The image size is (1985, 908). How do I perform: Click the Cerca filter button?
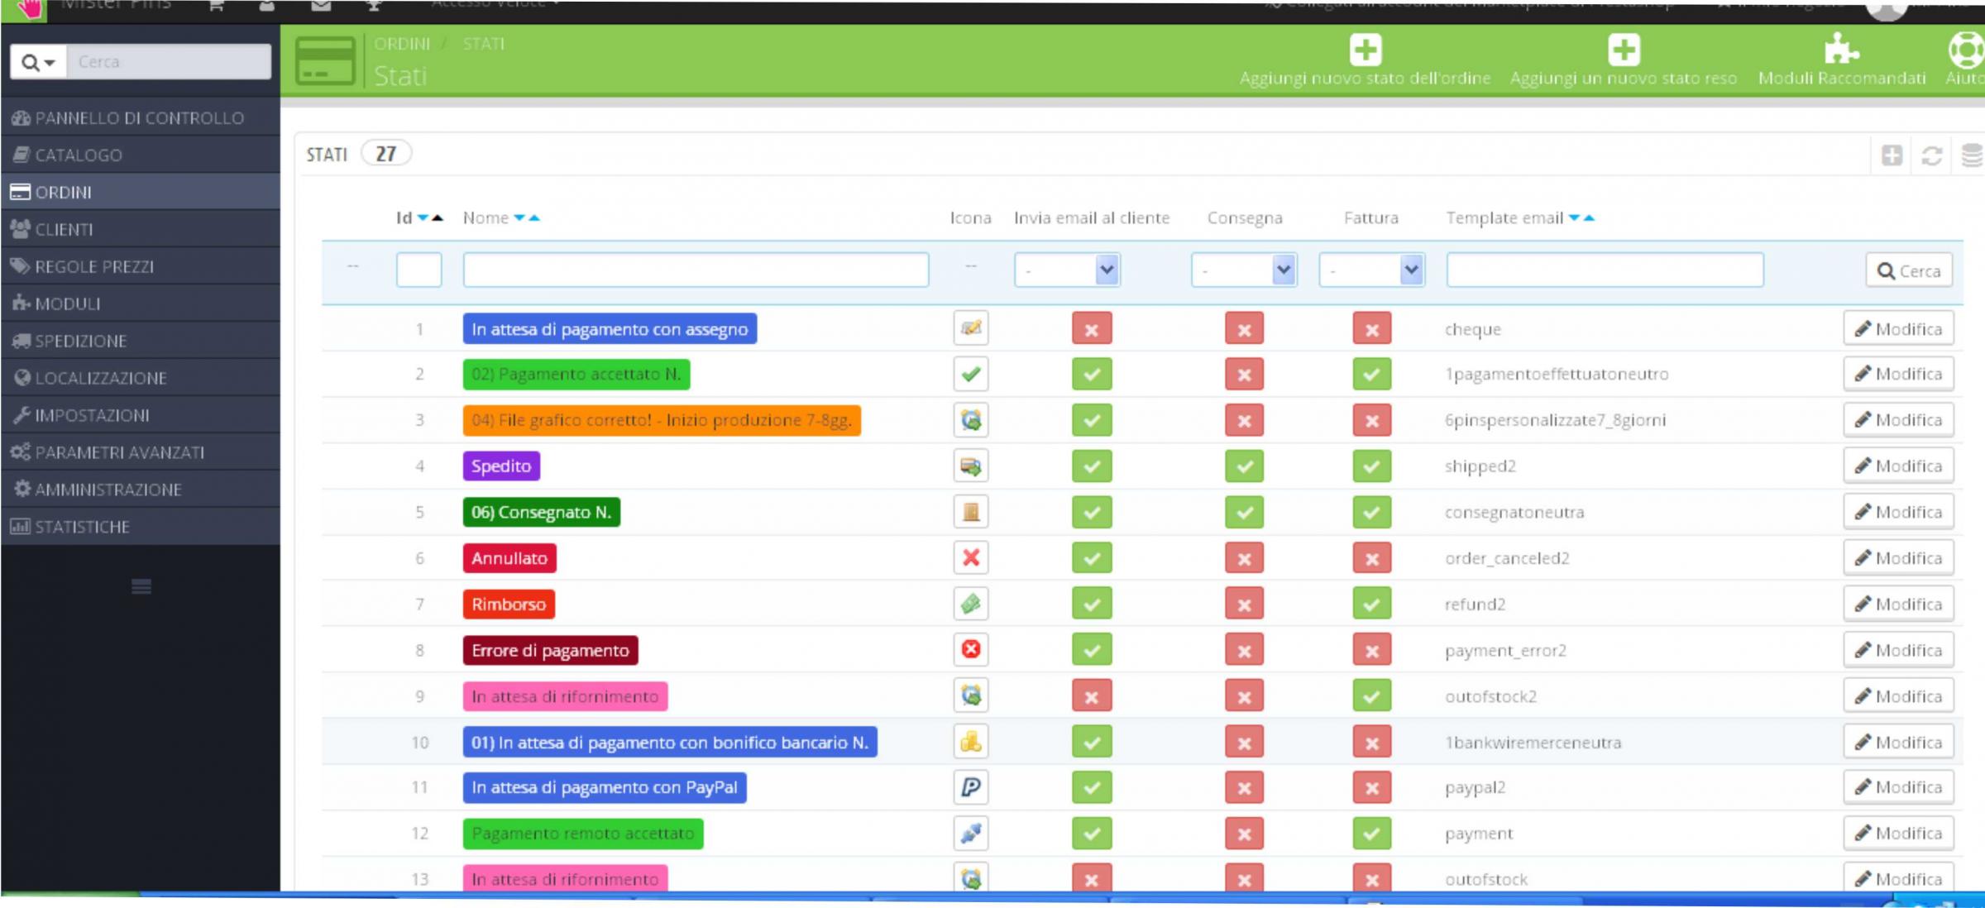[1908, 271]
